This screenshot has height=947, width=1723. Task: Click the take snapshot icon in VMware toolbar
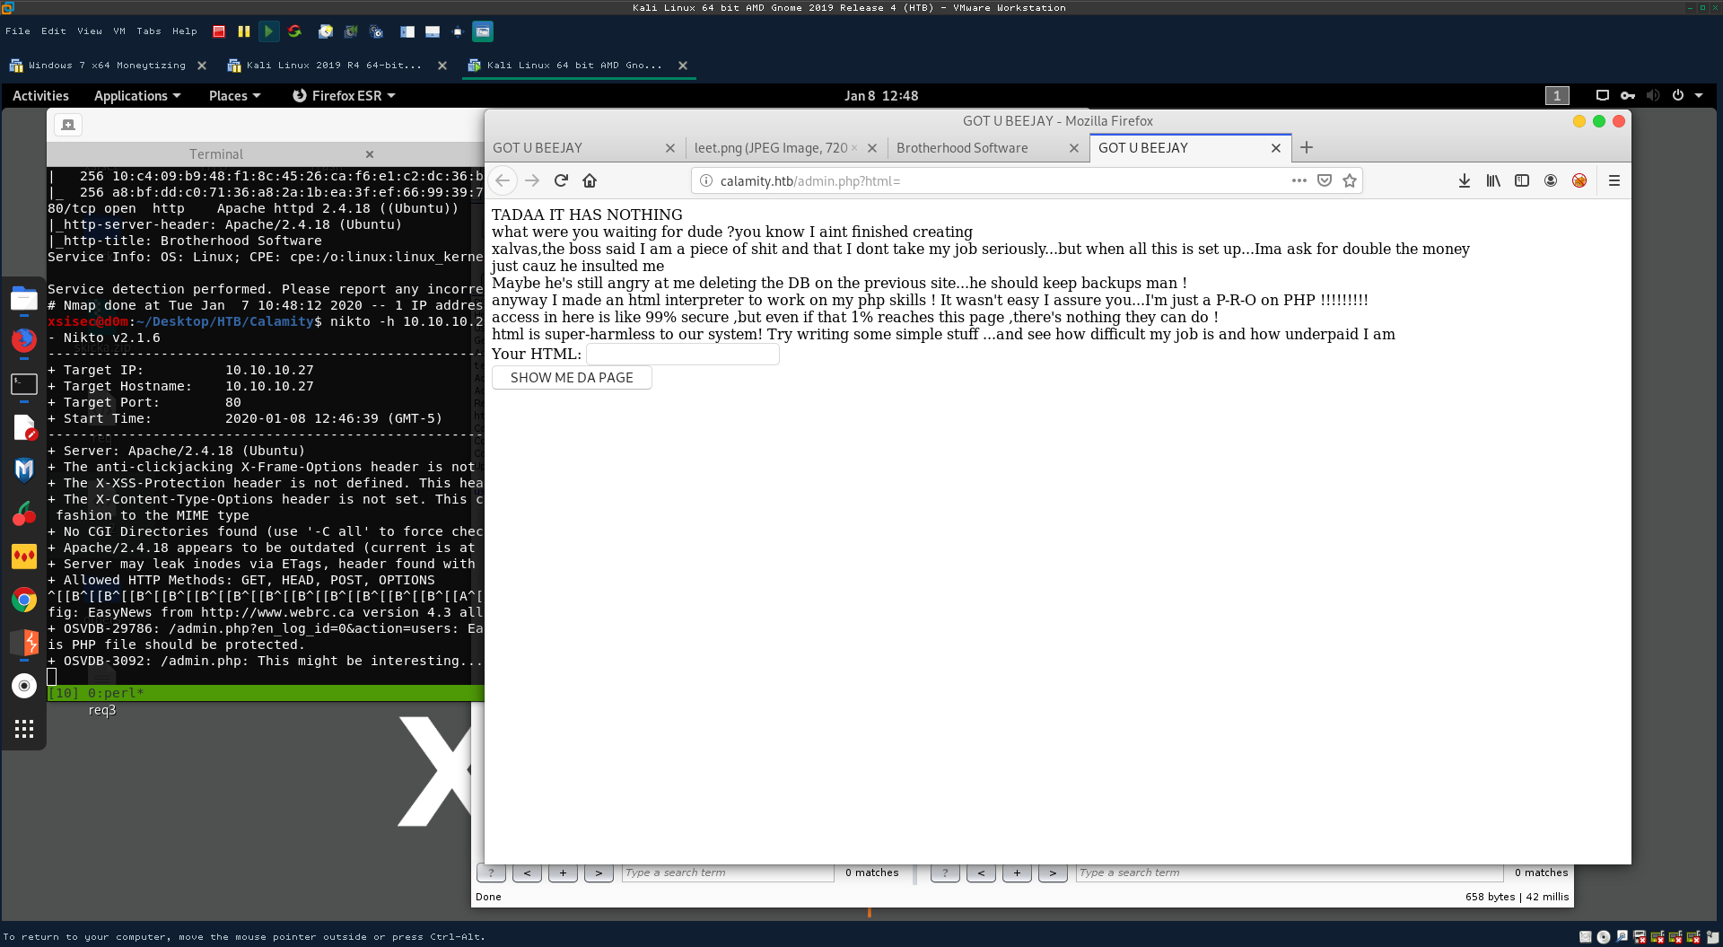pyautogui.click(x=326, y=31)
